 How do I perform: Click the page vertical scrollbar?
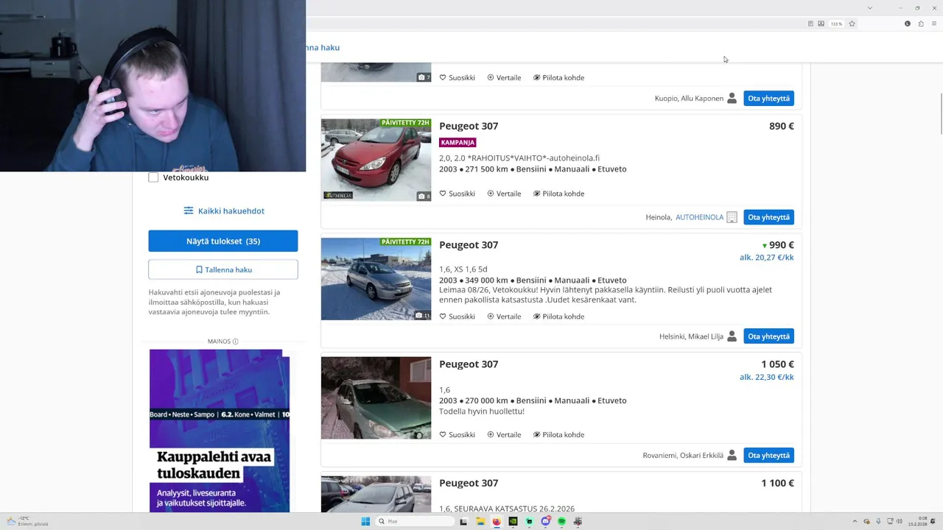coord(940,114)
